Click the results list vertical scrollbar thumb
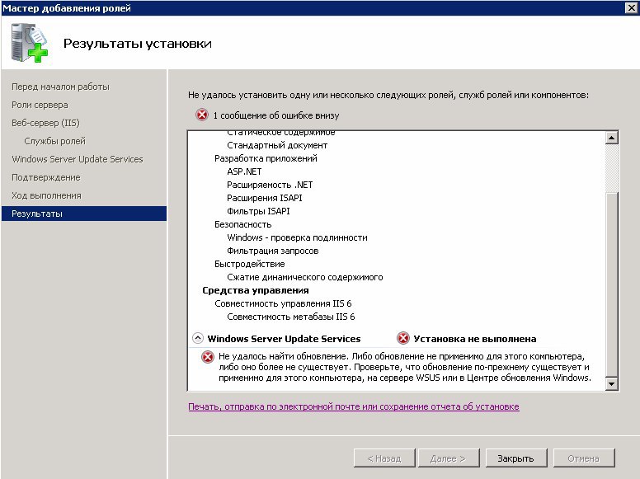 point(611,284)
